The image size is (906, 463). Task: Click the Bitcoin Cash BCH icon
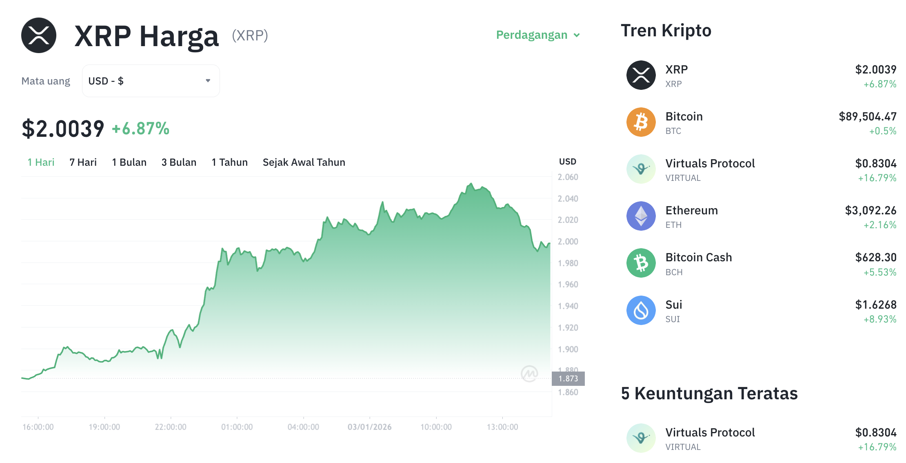(641, 263)
